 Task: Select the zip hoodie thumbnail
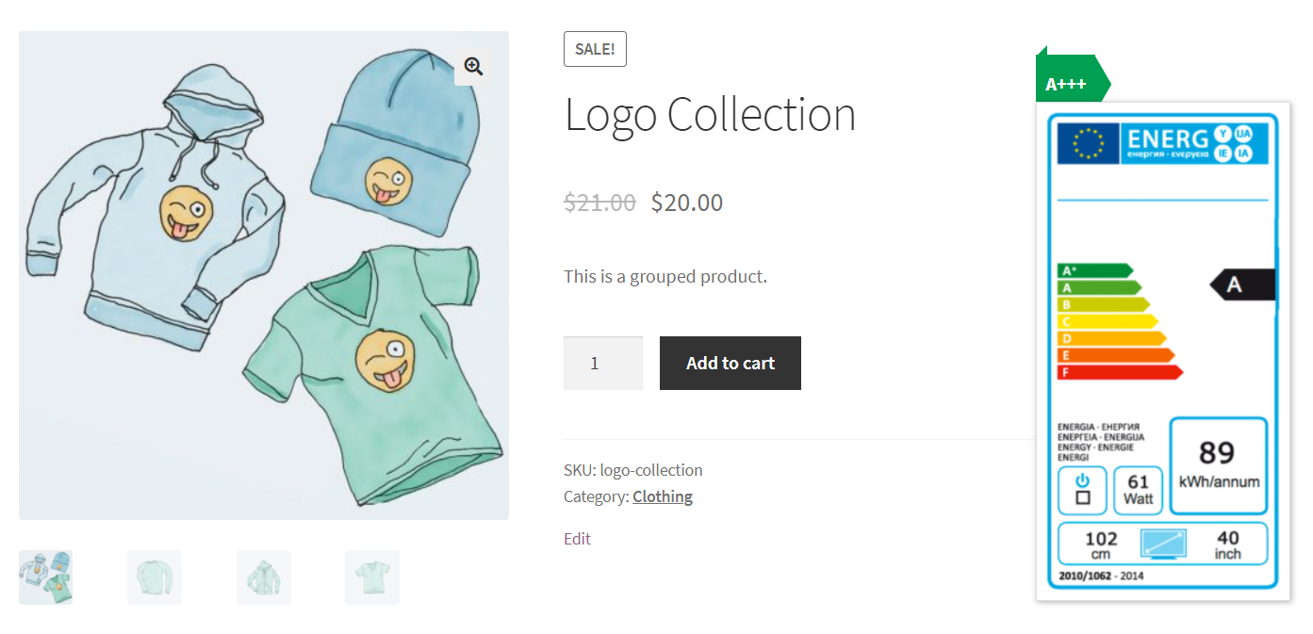[264, 577]
